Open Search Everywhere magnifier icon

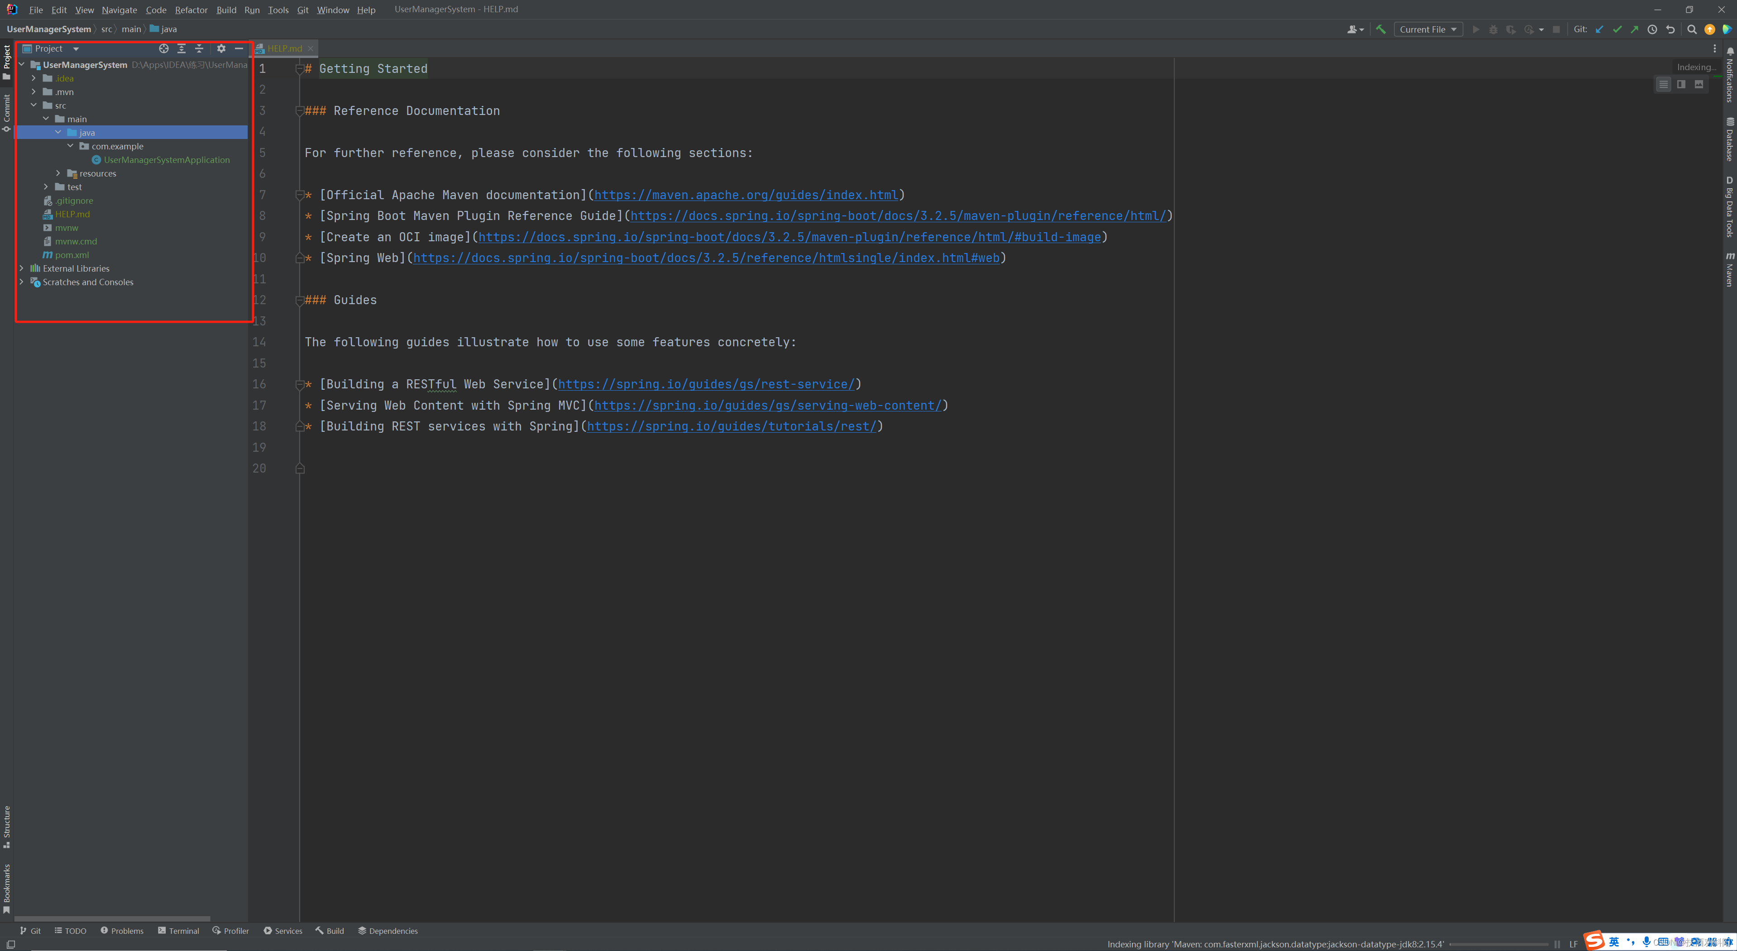point(1692,29)
